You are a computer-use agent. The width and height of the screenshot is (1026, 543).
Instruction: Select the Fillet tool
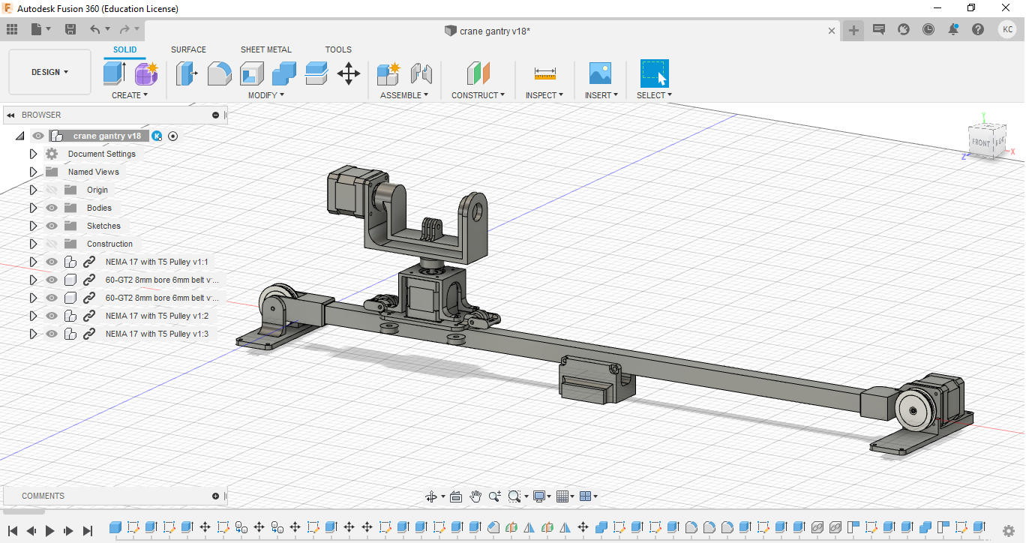(219, 73)
